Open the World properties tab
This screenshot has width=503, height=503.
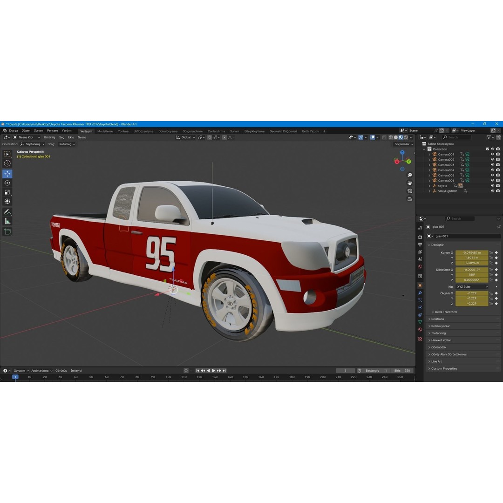point(420,266)
